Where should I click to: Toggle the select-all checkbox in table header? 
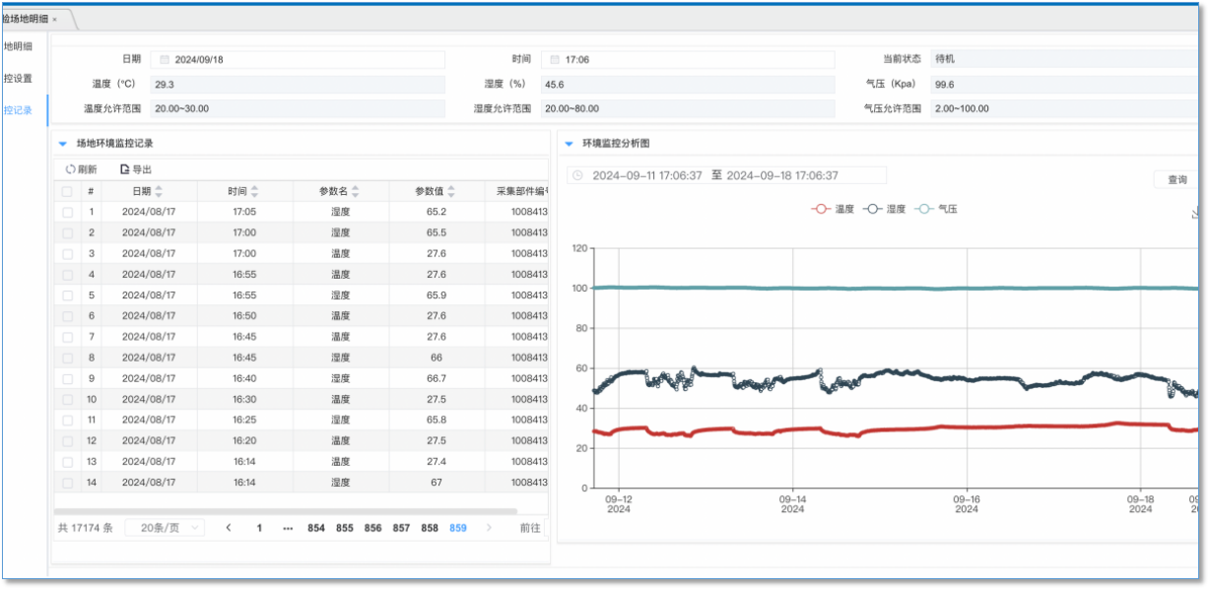point(67,191)
